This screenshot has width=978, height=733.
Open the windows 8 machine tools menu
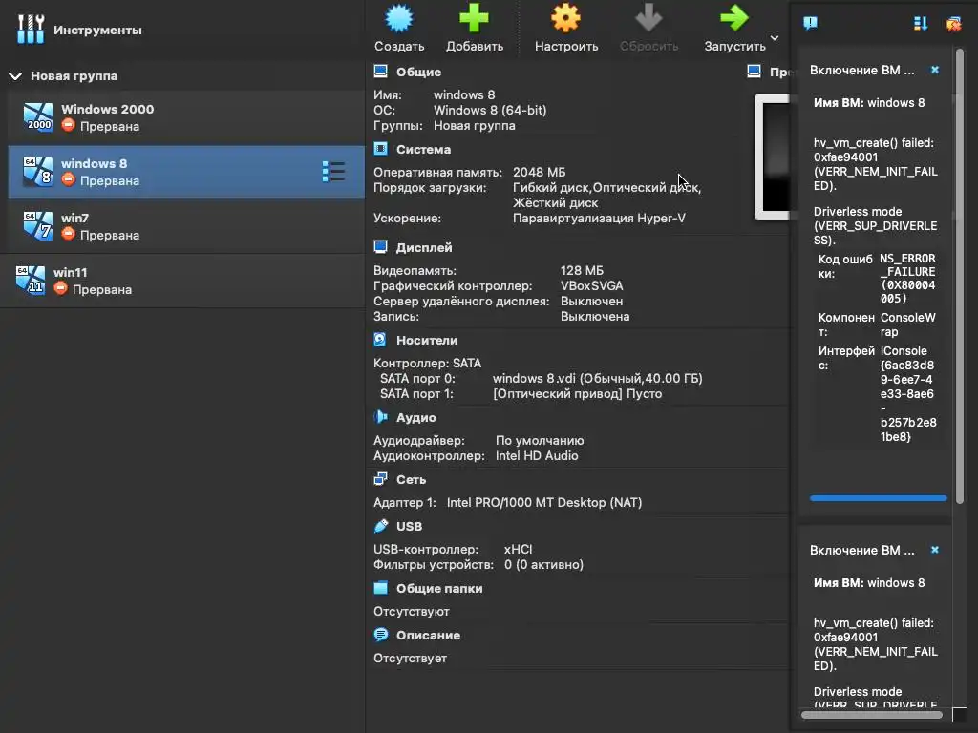click(333, 172)
